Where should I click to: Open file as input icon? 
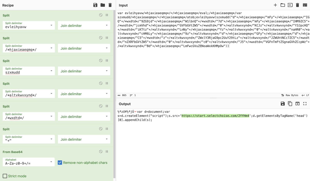click(x=290, y=5)
